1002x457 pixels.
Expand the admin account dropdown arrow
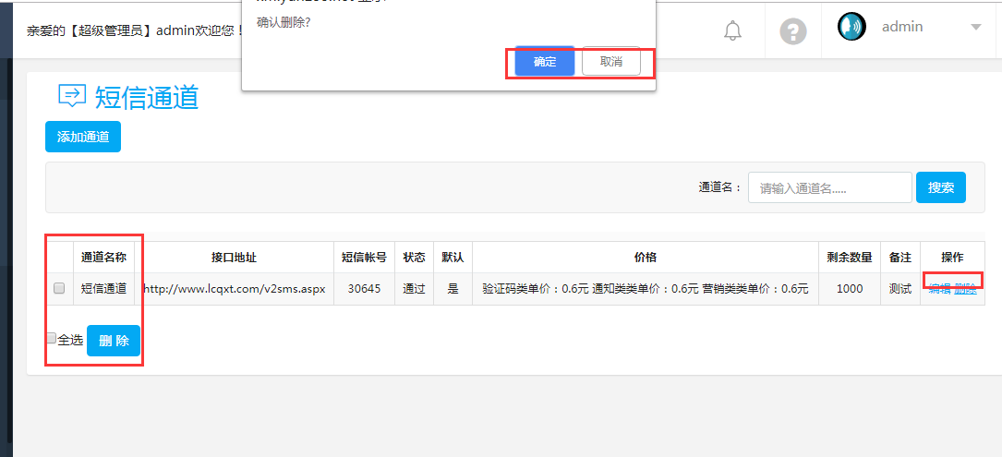pyautogui.click(x=976, y=27)
